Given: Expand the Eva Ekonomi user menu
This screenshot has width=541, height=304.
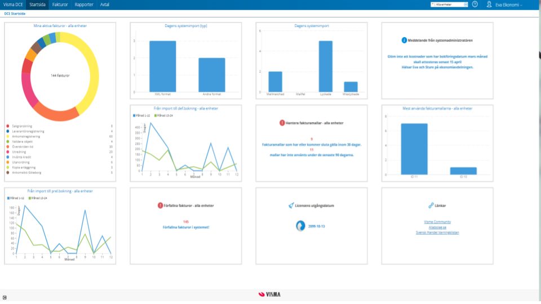Looking at the screenshot, I should click(508, 5).
